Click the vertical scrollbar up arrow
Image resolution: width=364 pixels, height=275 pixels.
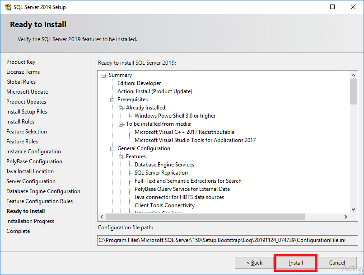pyautogui.click(x=353, y=75)
